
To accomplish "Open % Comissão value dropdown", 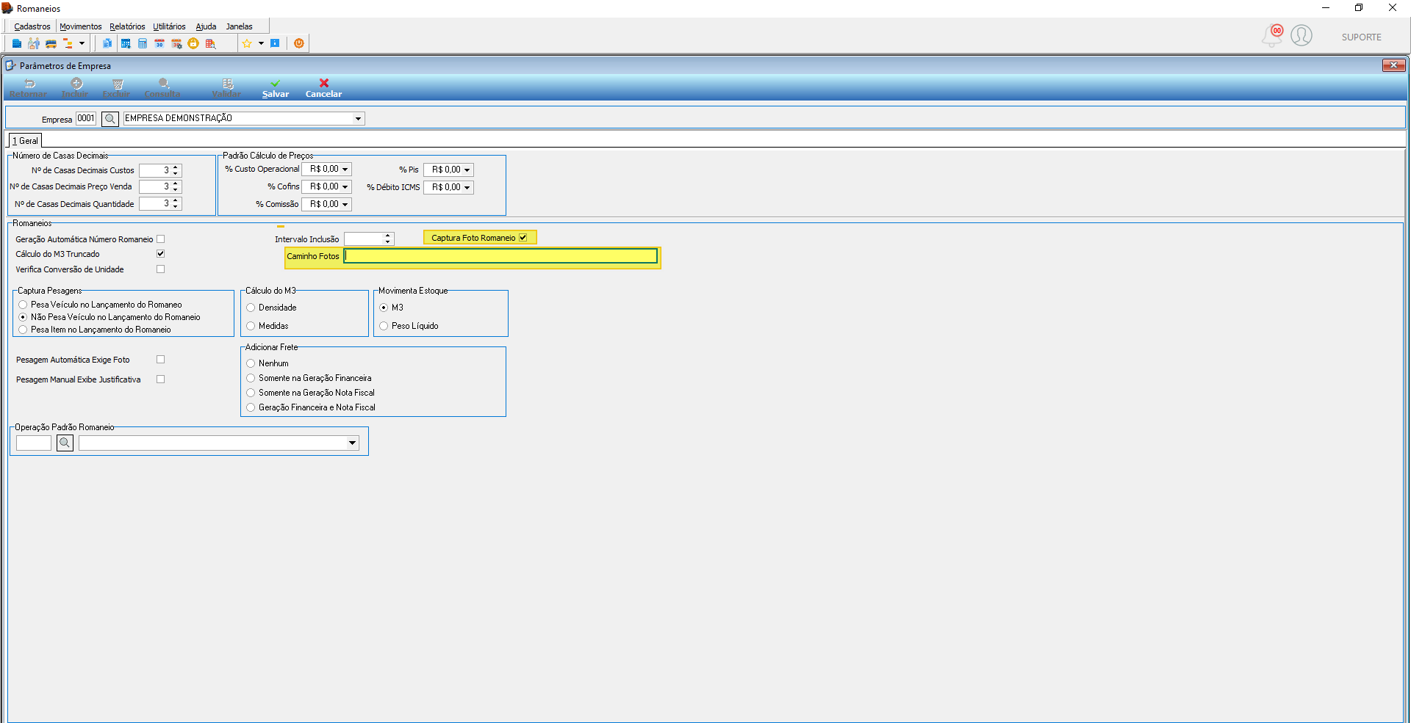I will coord(345,205).
